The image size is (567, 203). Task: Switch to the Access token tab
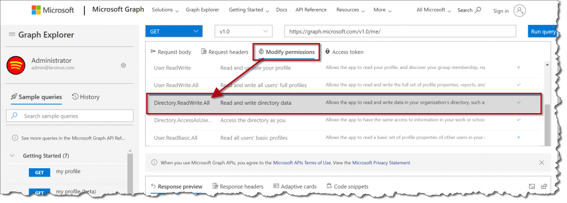[x=344, y=52]
